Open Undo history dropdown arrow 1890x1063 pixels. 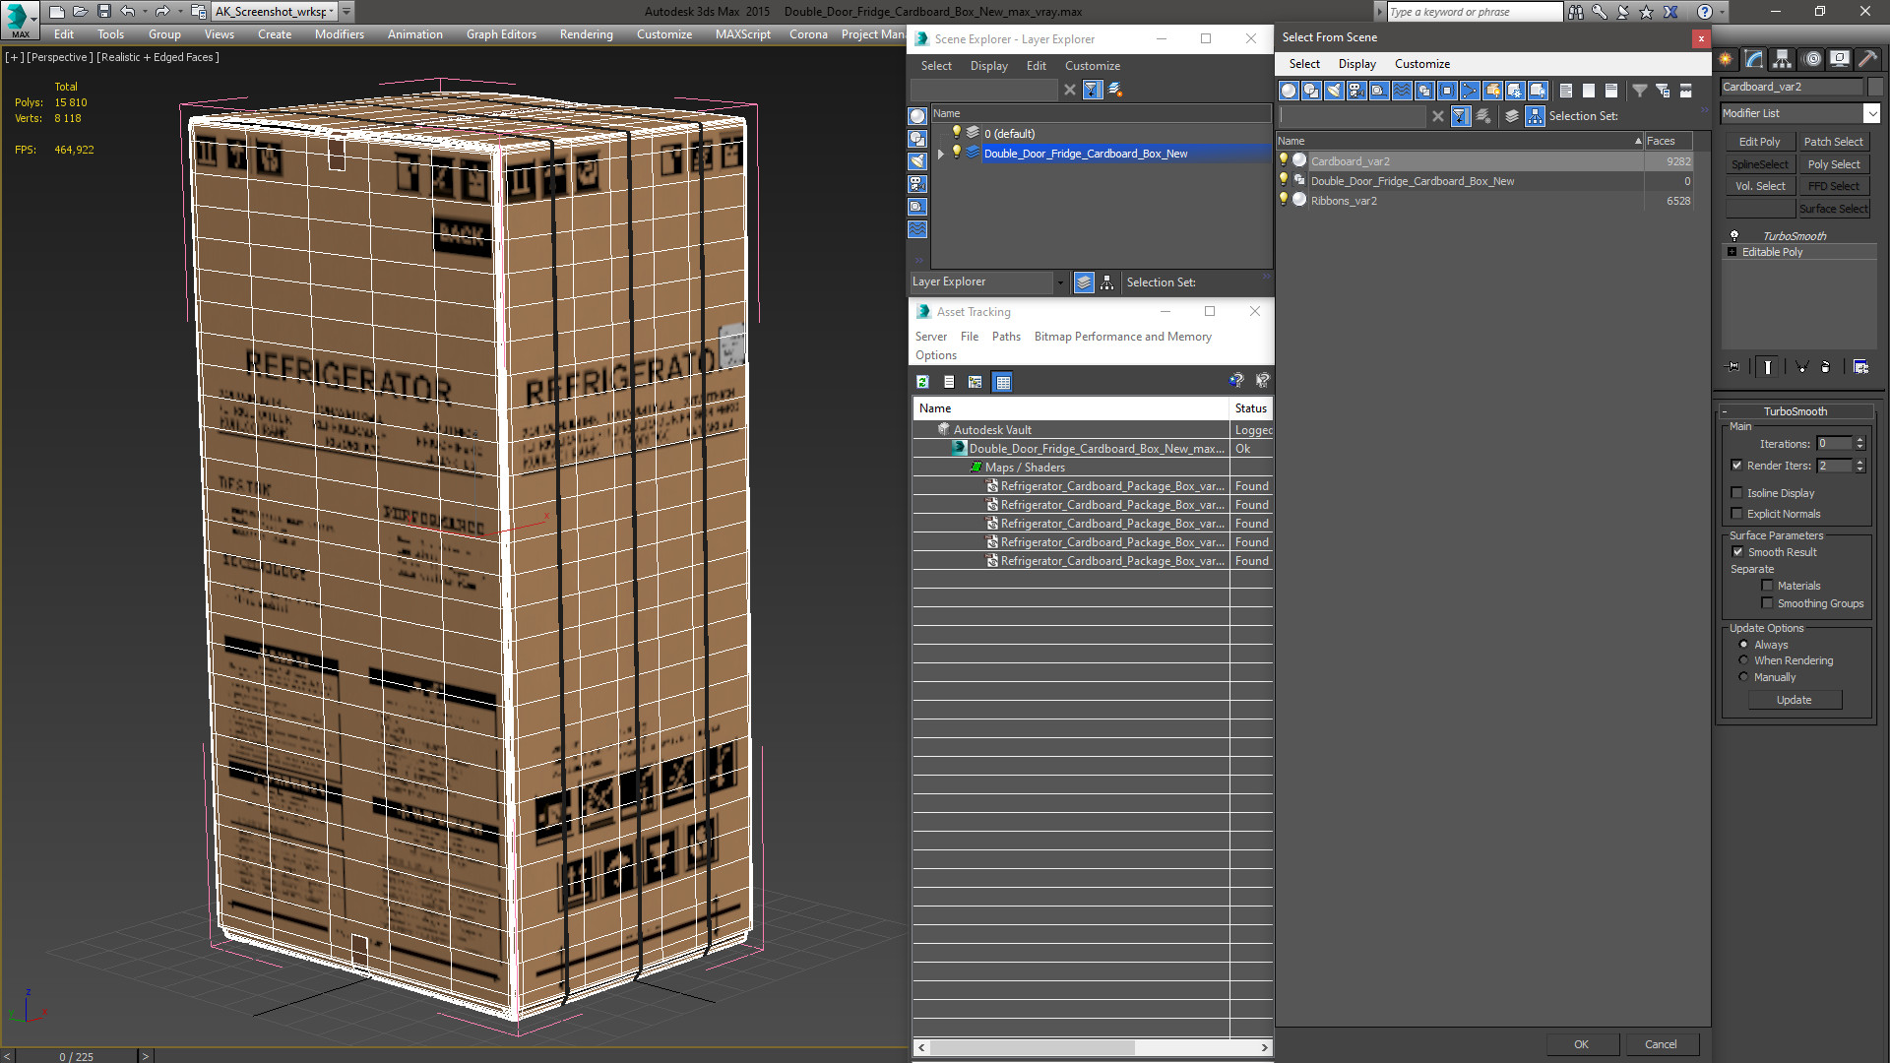click(x=144, y=12)
